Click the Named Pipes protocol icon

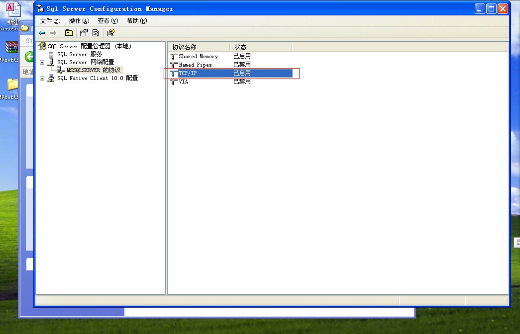tap(174, 65)
